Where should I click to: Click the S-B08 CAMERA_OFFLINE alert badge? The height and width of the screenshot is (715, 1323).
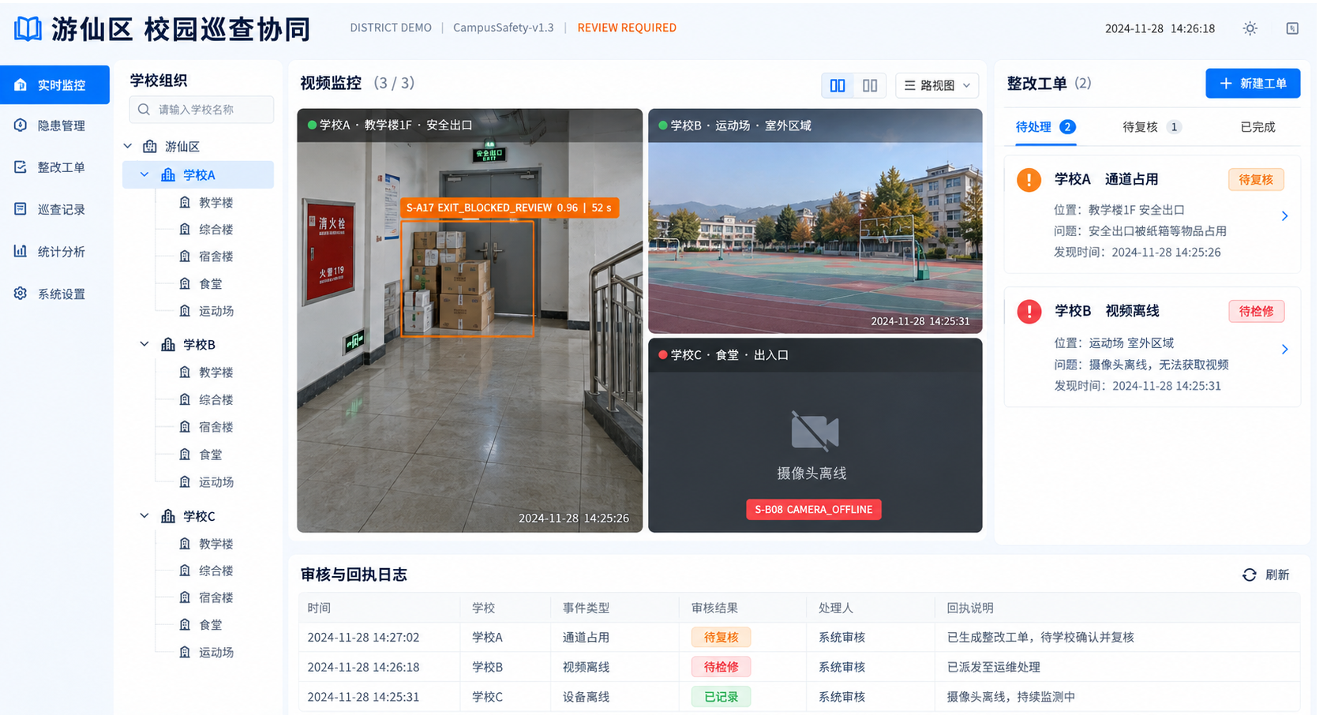(x=813, y=510)
